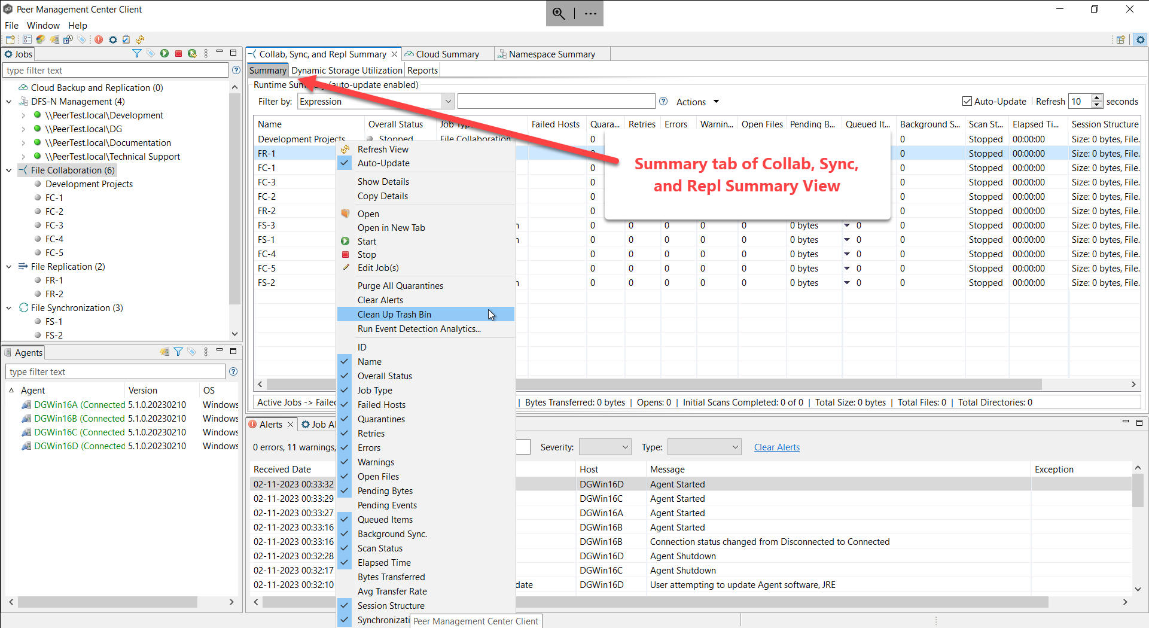Click the Clear Alerts link

776,447
